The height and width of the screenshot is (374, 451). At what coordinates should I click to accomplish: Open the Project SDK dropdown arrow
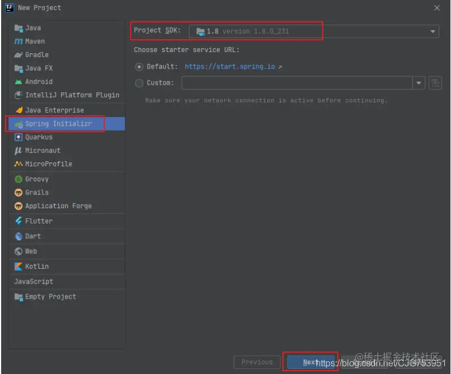[432, 31]
